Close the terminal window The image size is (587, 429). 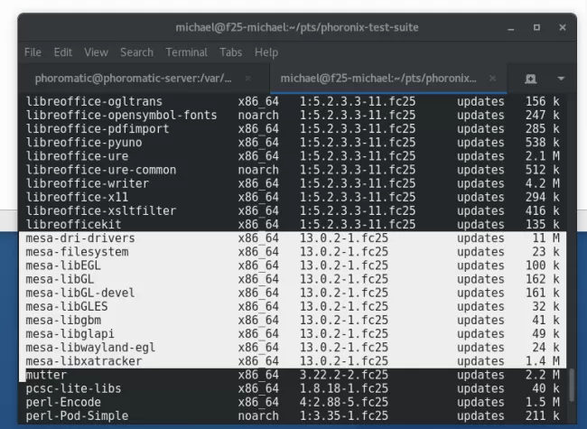pos(563,28)
